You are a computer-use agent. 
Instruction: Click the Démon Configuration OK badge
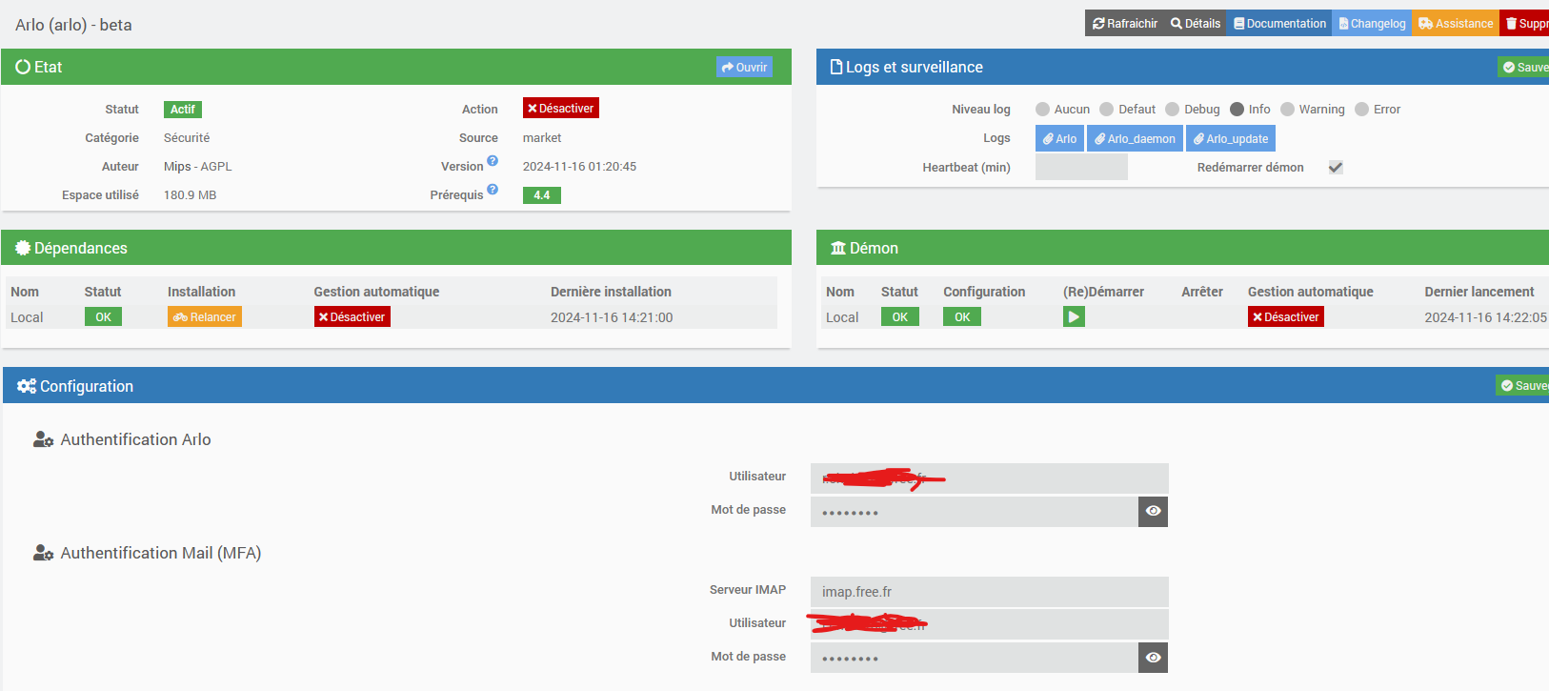pyautogui.click(x=962, y=317)
